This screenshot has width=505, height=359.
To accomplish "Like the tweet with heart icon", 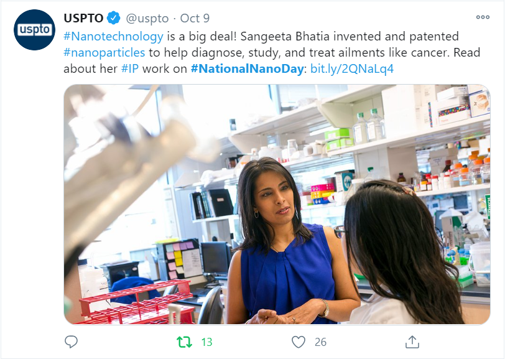I will (299, 342).
